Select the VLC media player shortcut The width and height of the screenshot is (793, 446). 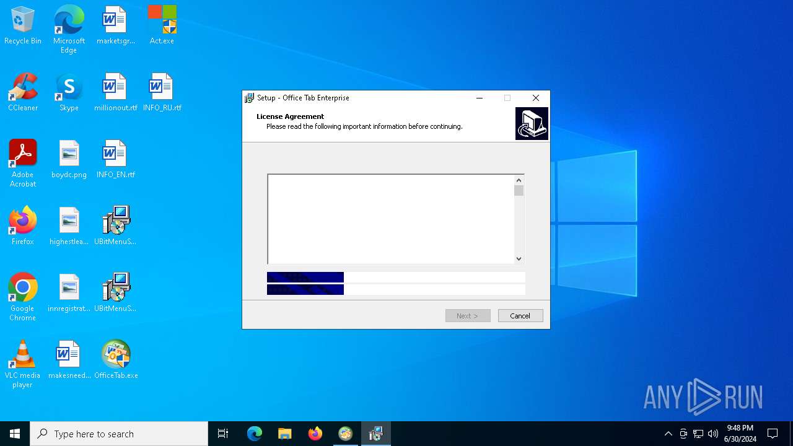pos(23,364)
